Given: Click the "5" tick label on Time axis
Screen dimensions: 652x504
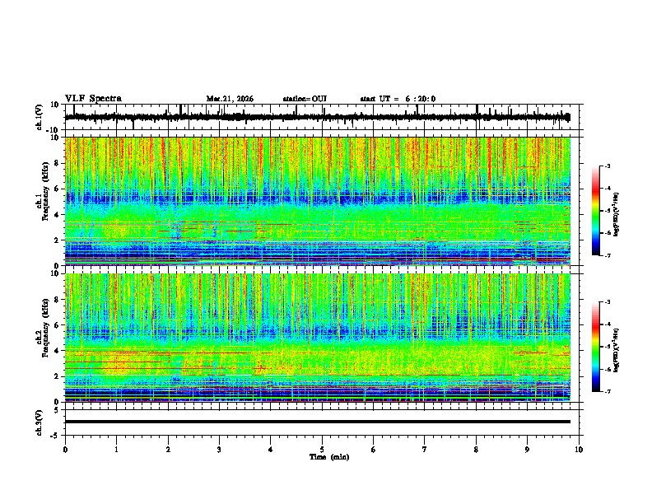Looking at the screenshot, I should point(322,450).
